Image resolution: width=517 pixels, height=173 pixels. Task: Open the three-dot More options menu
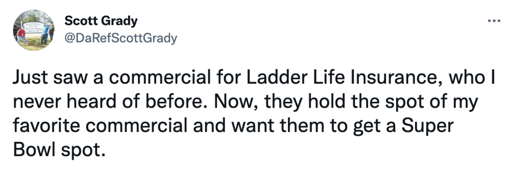495,21
